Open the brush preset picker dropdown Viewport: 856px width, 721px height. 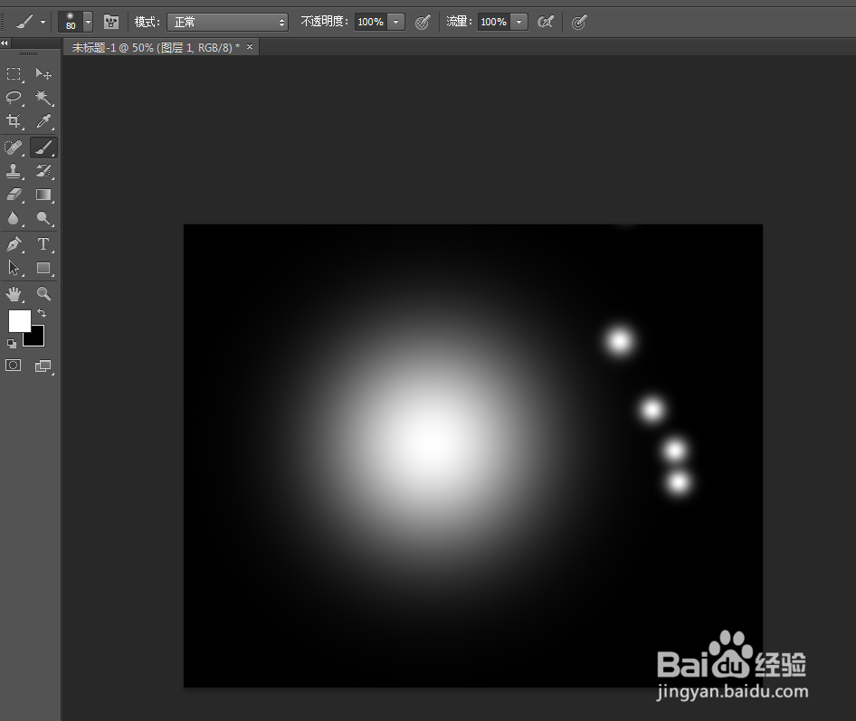pos(88,23)
